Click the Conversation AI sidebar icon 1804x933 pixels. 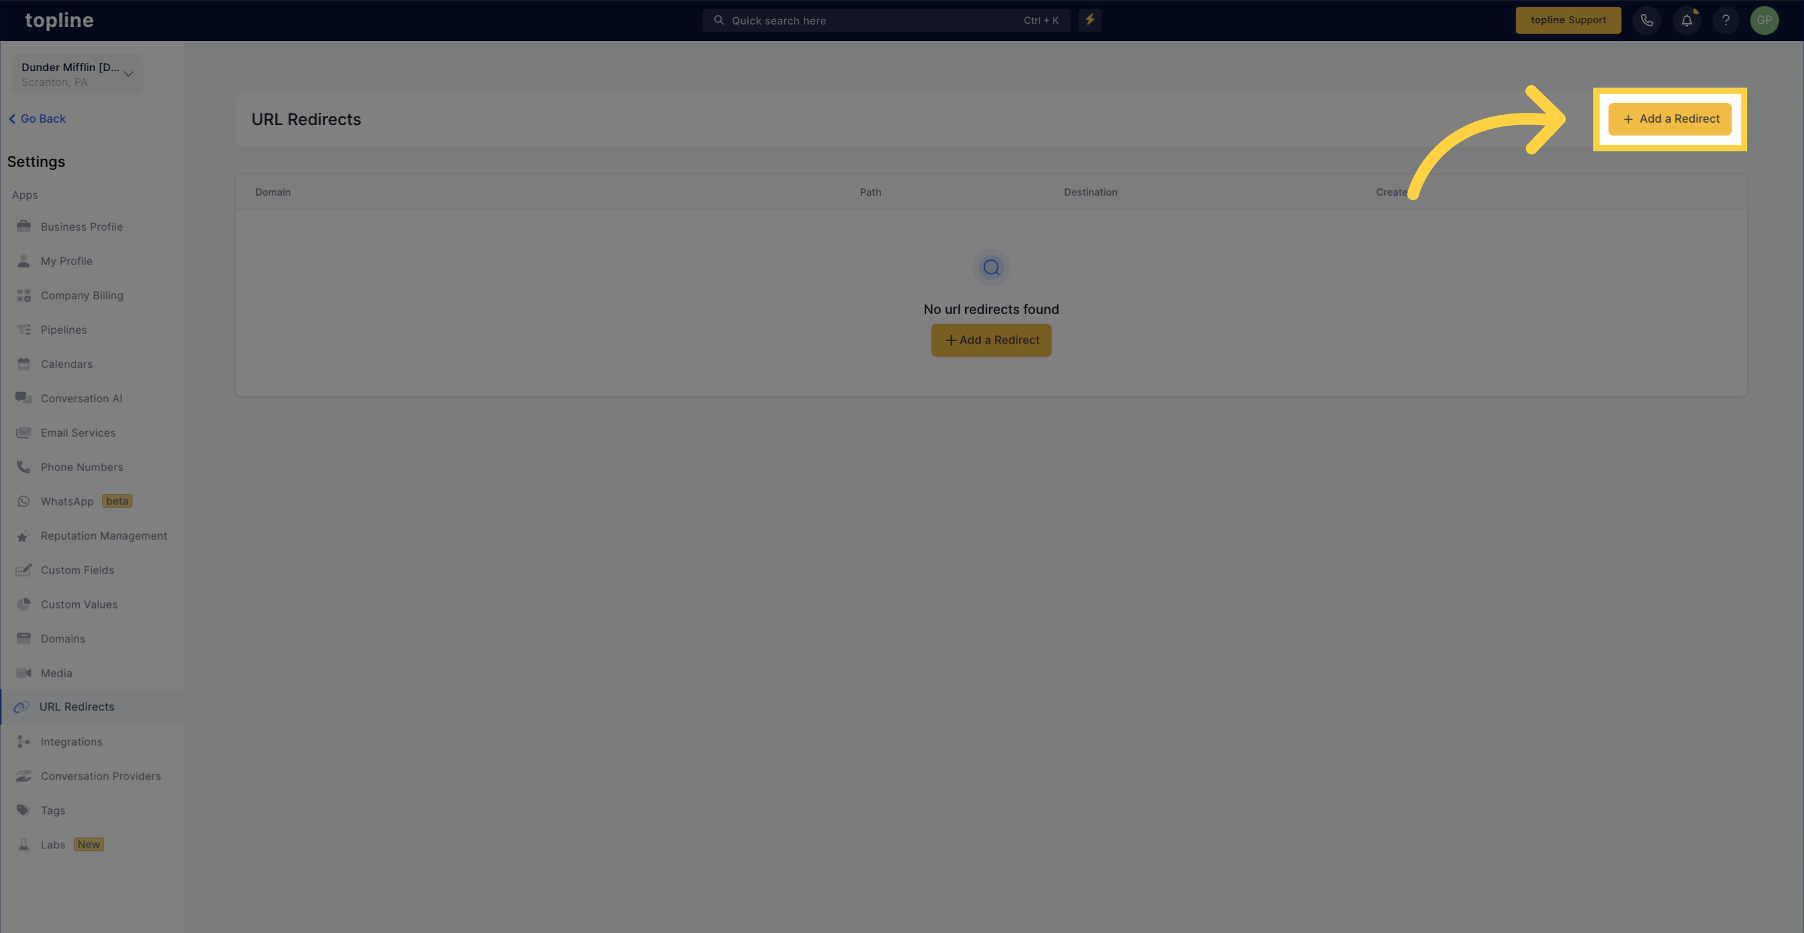(x=23, y=397)
